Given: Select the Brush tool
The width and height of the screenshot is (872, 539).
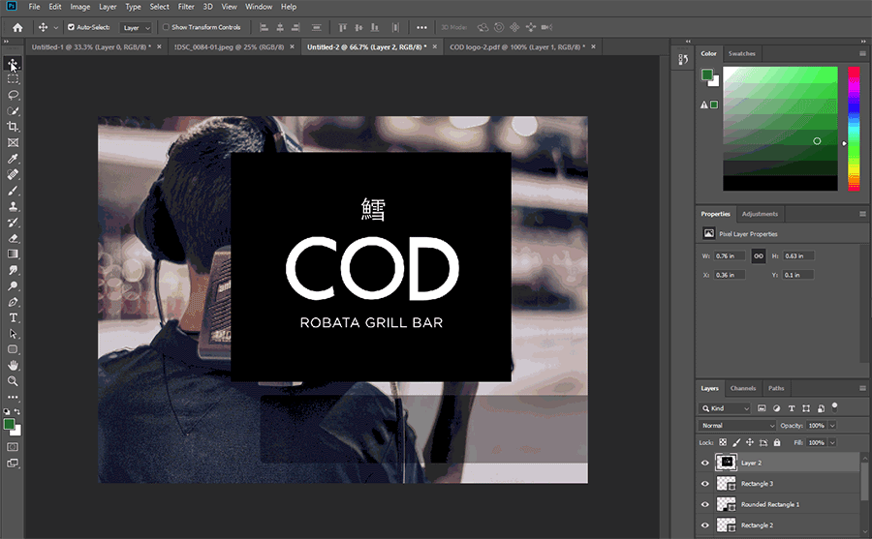Looking at the screenshot, I should 13,191.
